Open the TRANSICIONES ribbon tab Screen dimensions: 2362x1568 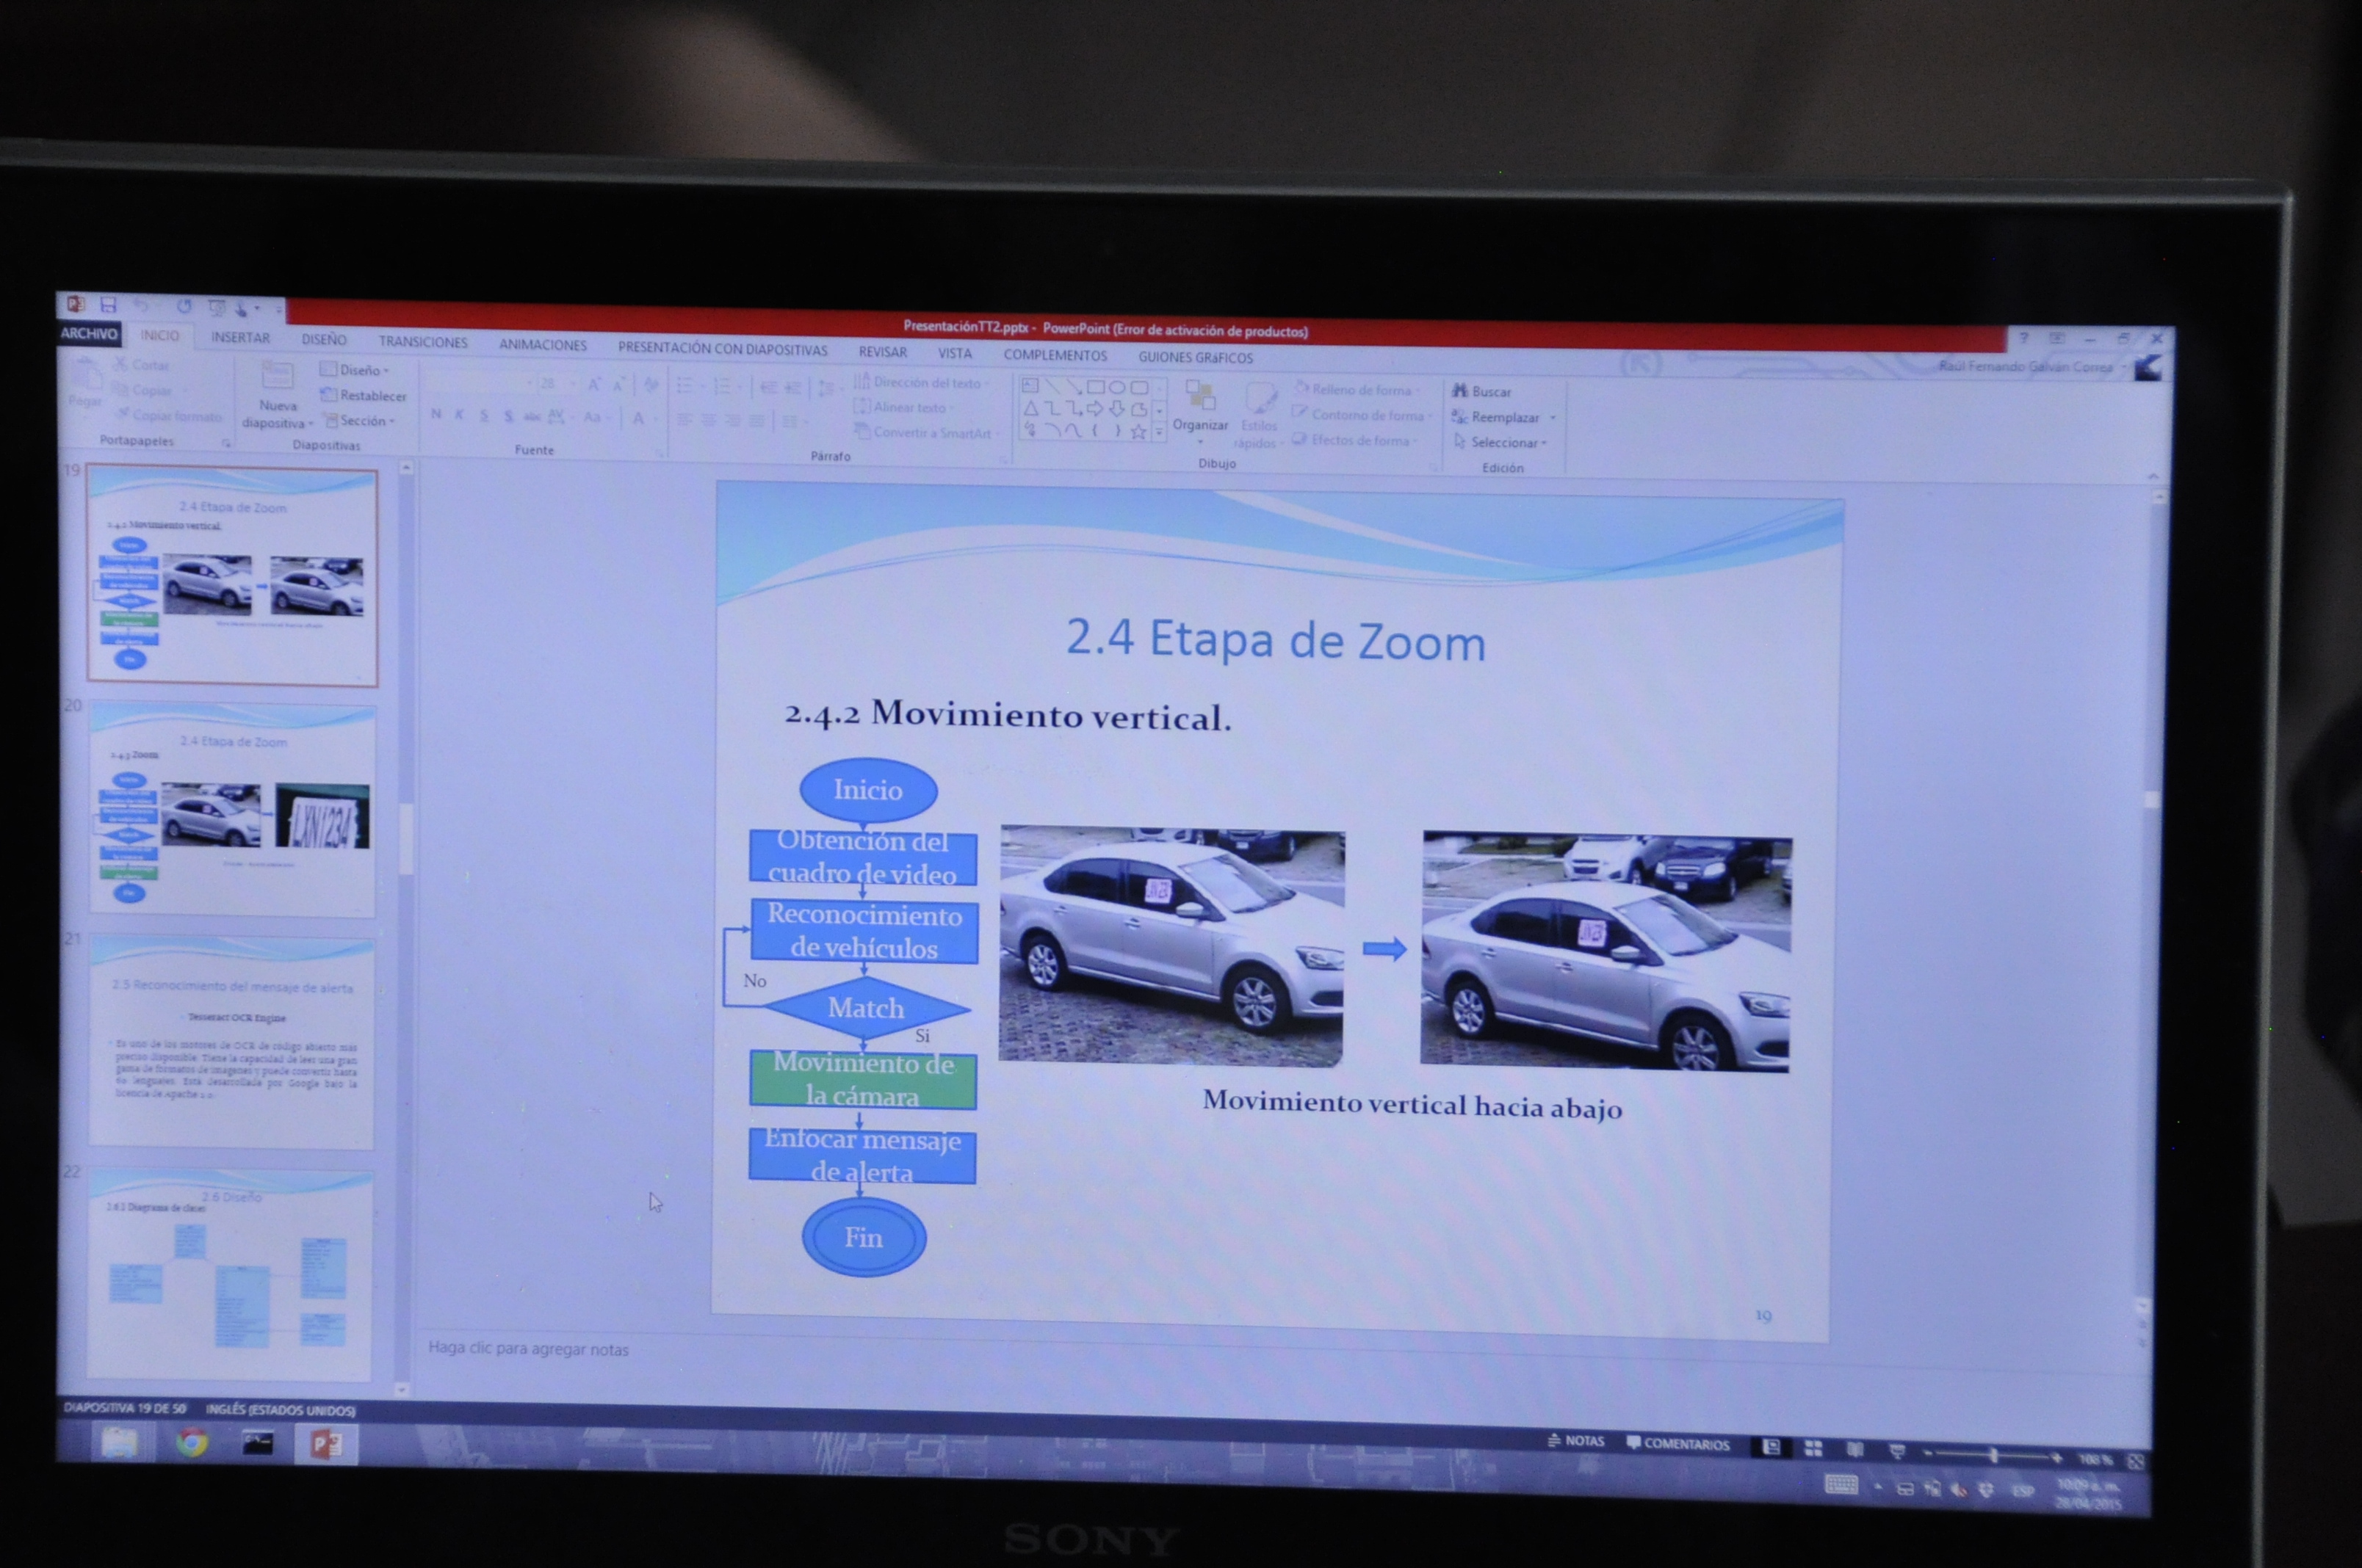422,342
